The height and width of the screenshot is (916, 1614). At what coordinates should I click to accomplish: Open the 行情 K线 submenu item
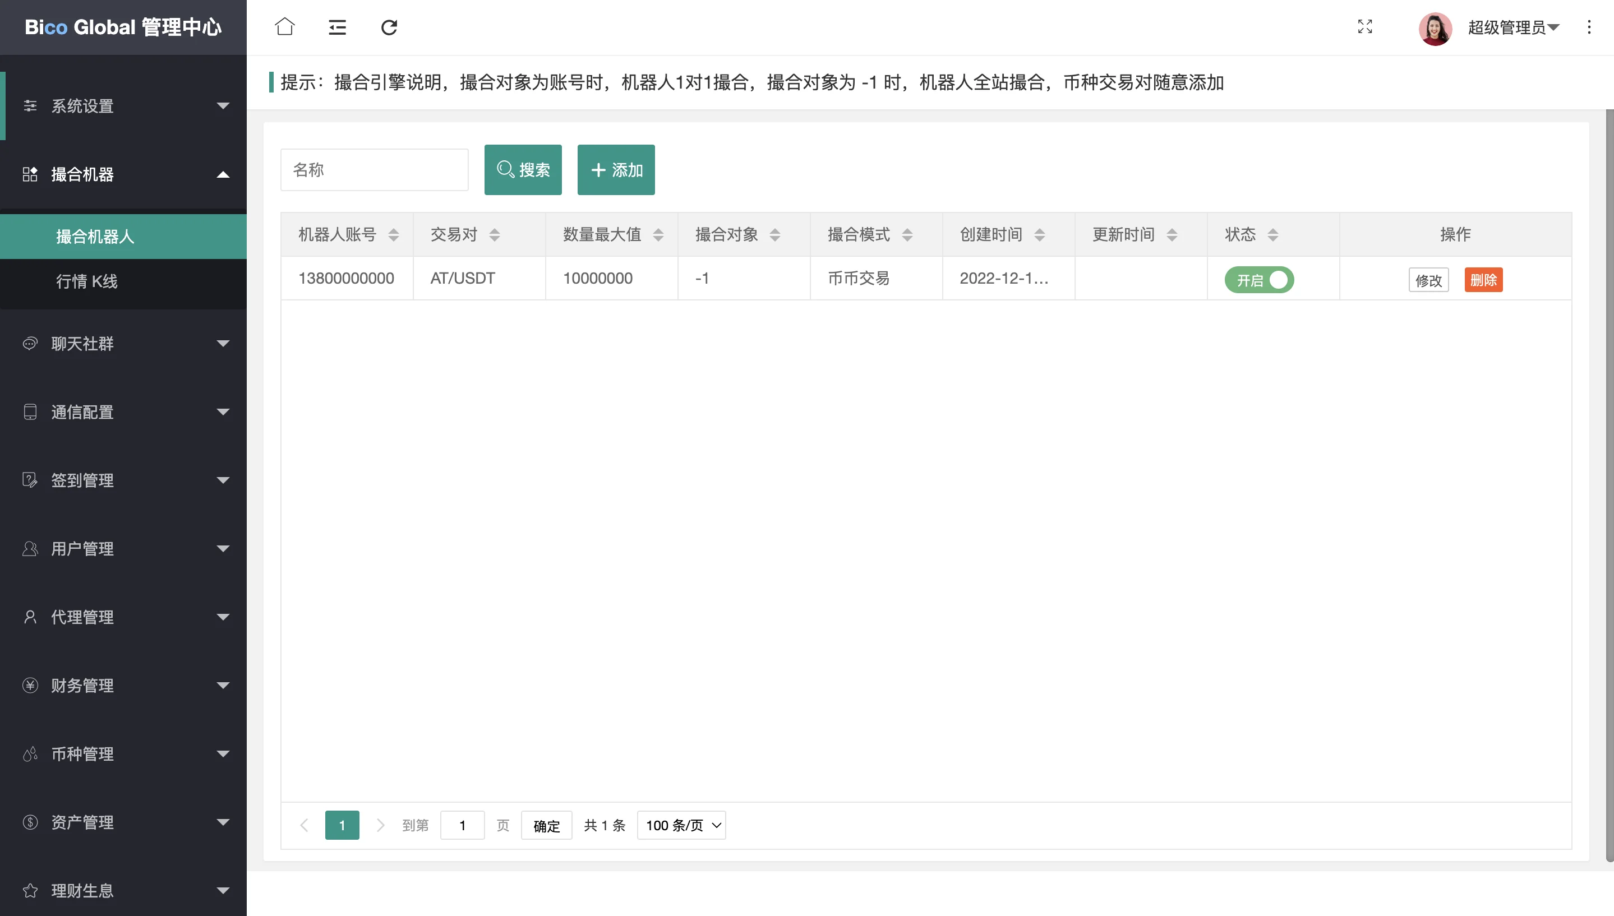pyautogui.click(x=87, y=281)
